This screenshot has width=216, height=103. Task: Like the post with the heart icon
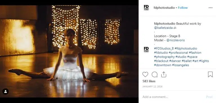tap(145, 74)
